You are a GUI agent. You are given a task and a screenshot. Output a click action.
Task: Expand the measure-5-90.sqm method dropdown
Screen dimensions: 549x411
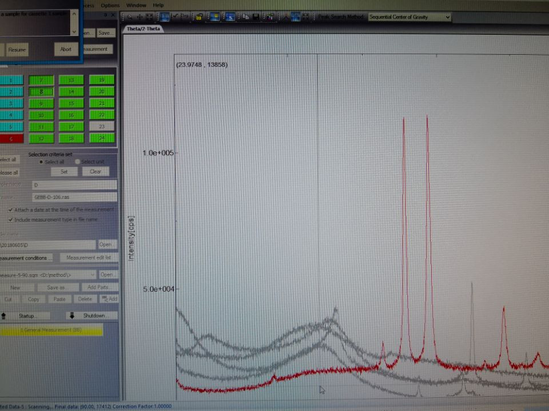pyautogui.click(x=93, y=275)
